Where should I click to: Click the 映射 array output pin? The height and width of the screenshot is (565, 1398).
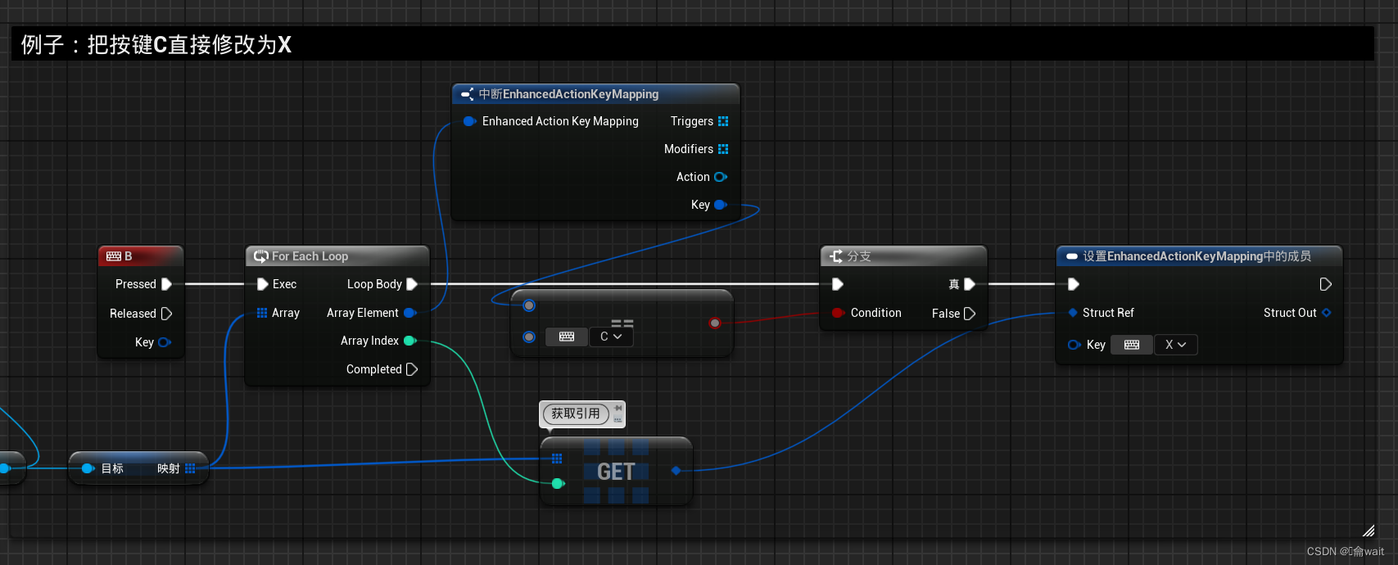point(190,468)
